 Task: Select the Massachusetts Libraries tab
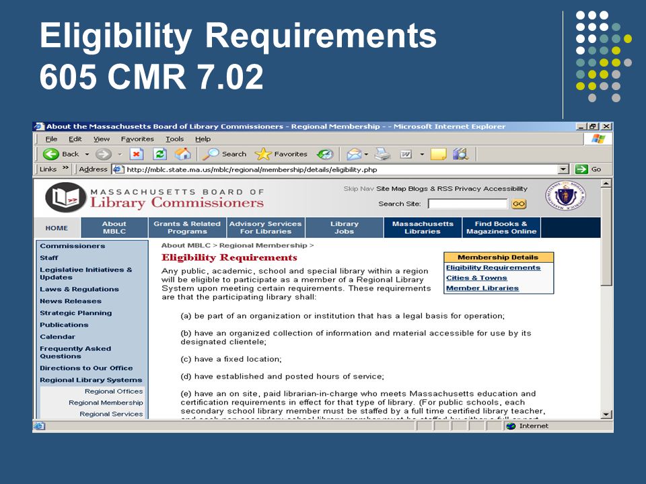tap(423, 228)
